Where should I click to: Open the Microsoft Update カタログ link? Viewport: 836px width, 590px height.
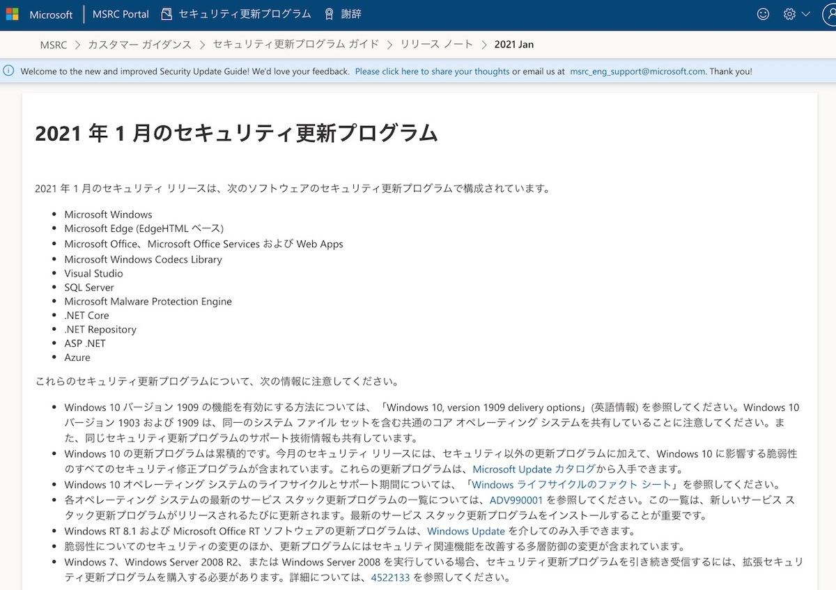(534, 469)
